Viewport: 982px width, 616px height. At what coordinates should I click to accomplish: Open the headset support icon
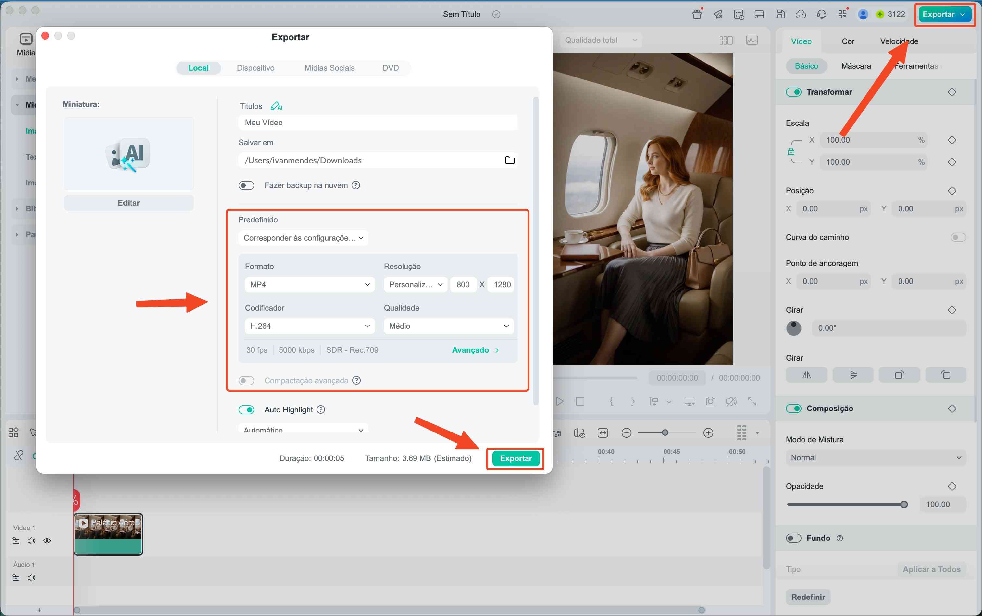point(821,14)
